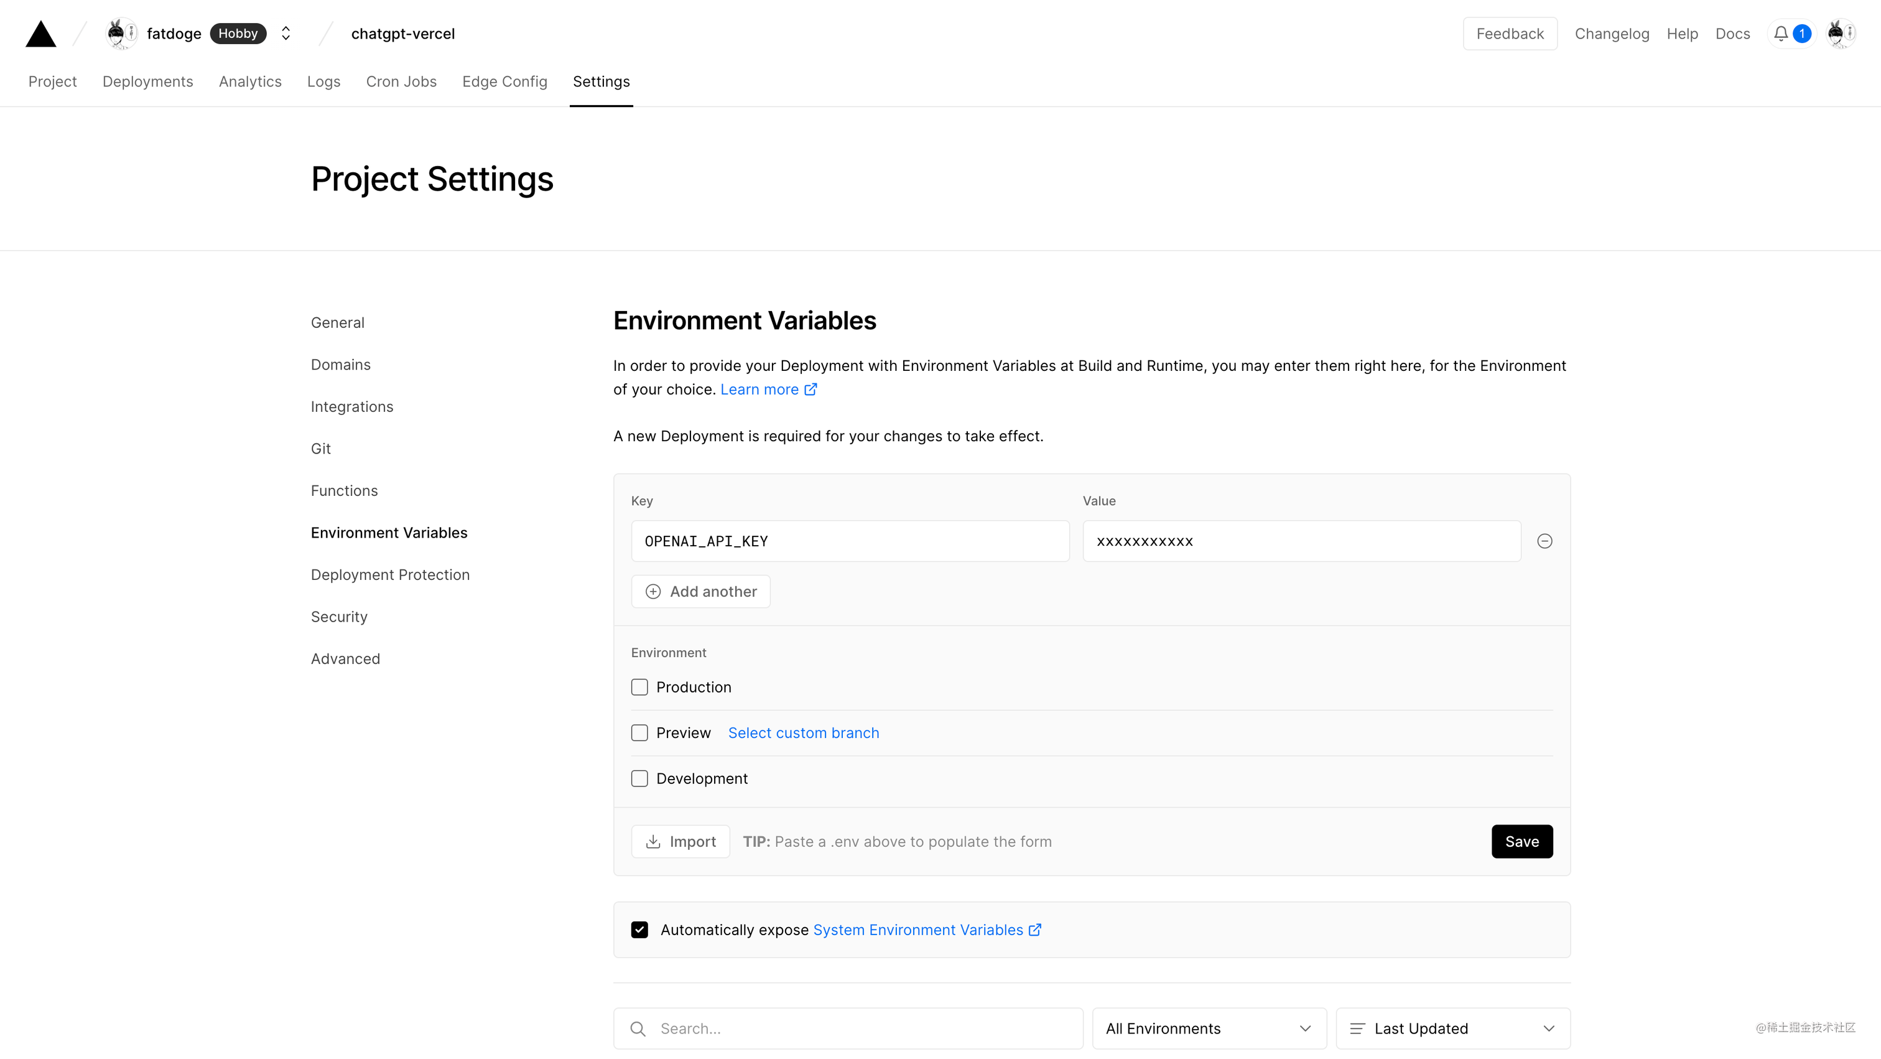Open the user profile avatar menu

(1841, 34)
